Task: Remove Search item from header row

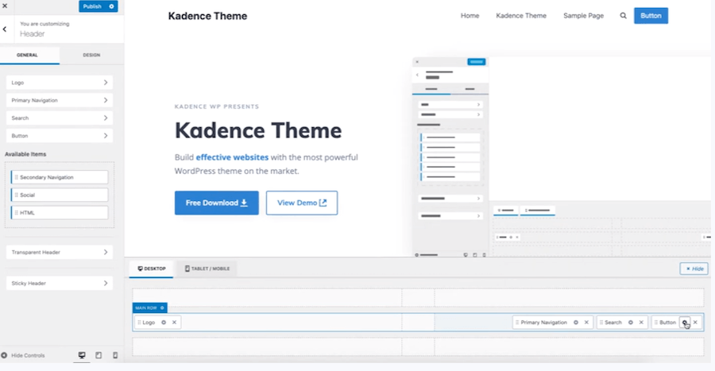Action: pos(641,323)
